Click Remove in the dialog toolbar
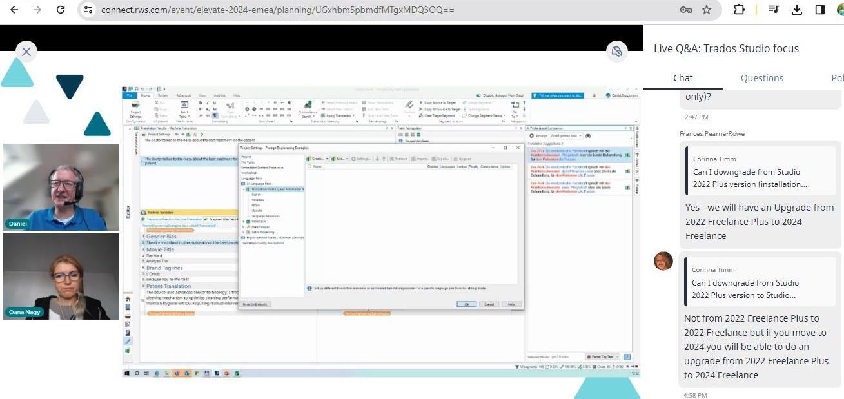This screenshot has width=844, height=399. pyautogui.click(x=399, y=159)
